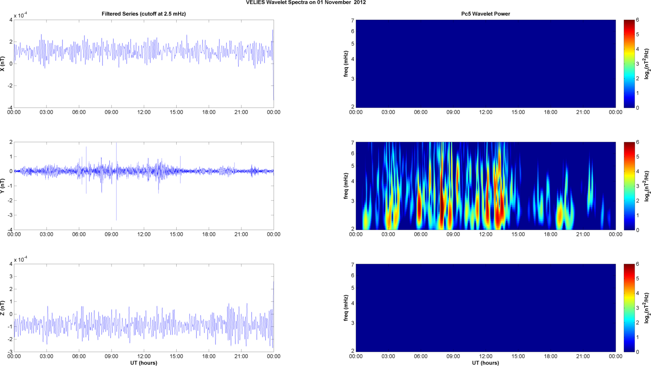This screenshot has height=366, width=651.
Task: Click the colorbar beside the top wavelet panel
Action: [629, 64]
